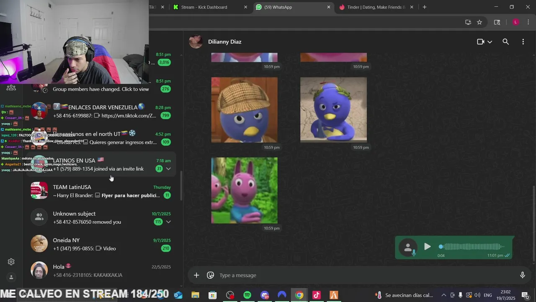Expand LATINOS EN USA chat options chevron
The width and height of the screenshot is (536, 302).
click(x=168, y=169)
